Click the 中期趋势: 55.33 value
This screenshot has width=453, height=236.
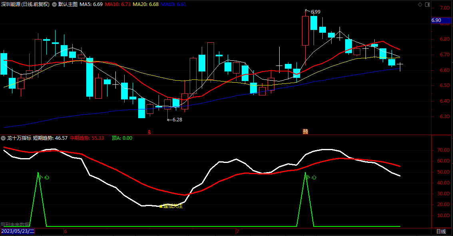coord(87,138)
